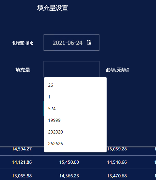Click table cell 14,121.86

pyautogui.click(x=22, y=162)
